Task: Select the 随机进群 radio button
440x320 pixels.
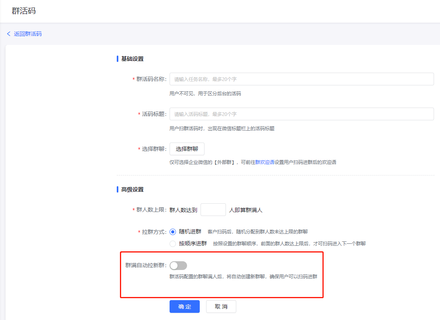Action: [x=173, y=232]
